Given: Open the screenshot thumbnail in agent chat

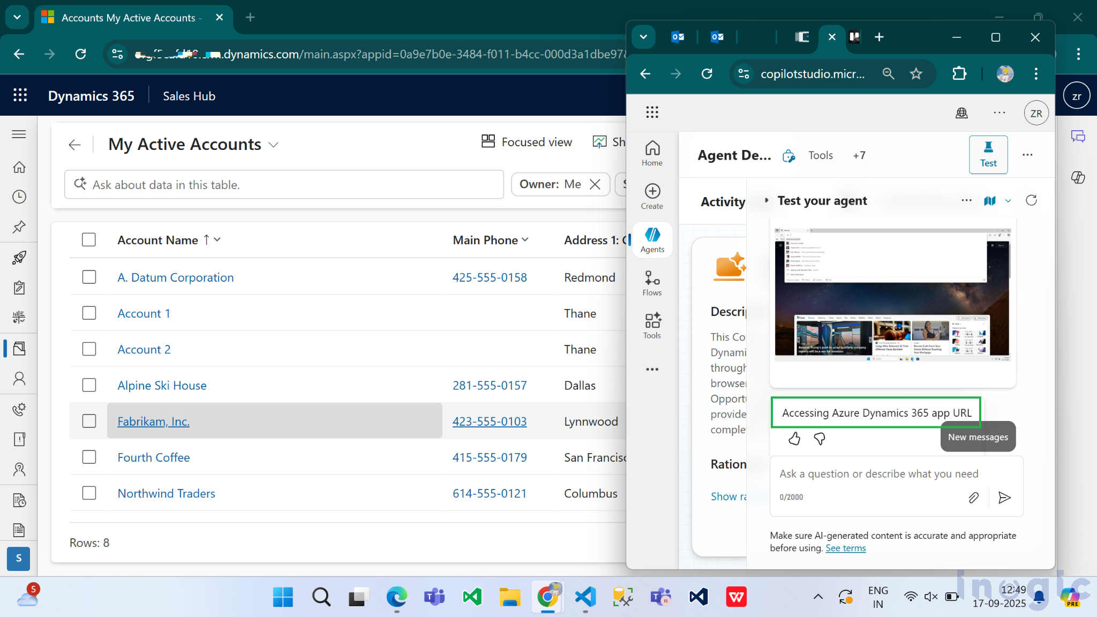Looking at the screenshot, I should [x=892, y=296].
